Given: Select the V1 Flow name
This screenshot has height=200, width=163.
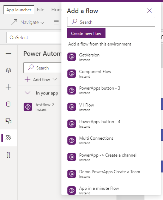Looking at the screenshot, I should (86, 105).
